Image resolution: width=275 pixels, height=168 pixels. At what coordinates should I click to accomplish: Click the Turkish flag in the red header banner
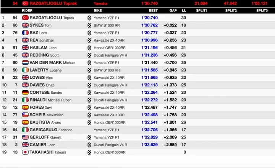(x=25, y=3)
